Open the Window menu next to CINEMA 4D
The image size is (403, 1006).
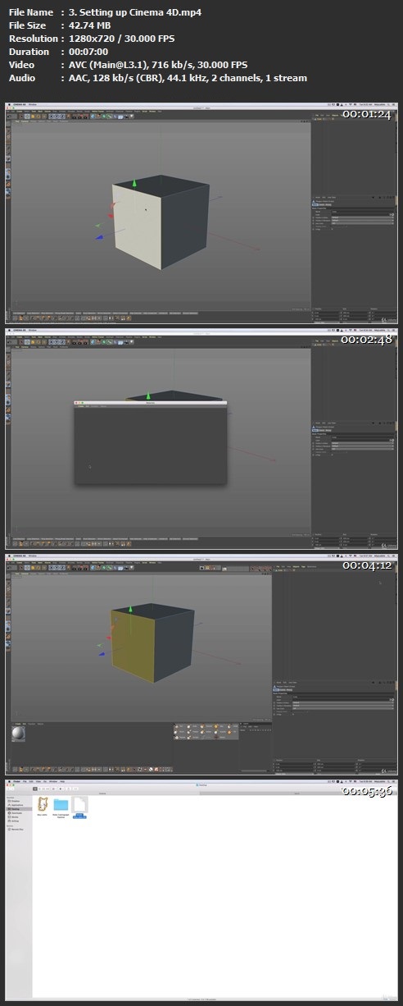pyautogui.click(x=34, y=106)
